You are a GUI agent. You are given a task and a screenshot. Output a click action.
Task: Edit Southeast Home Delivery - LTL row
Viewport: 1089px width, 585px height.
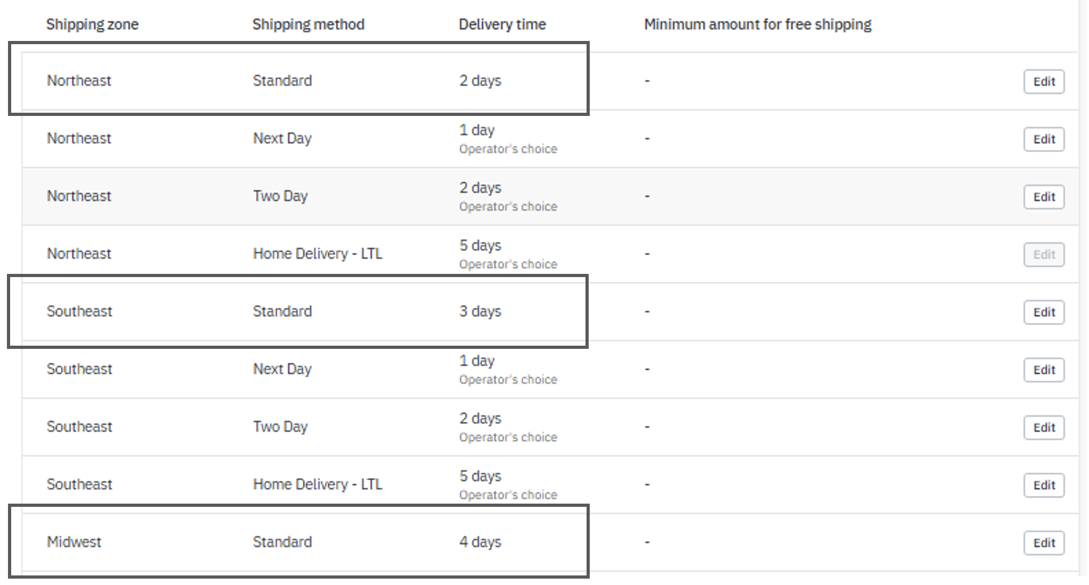tap(1044, 485)
